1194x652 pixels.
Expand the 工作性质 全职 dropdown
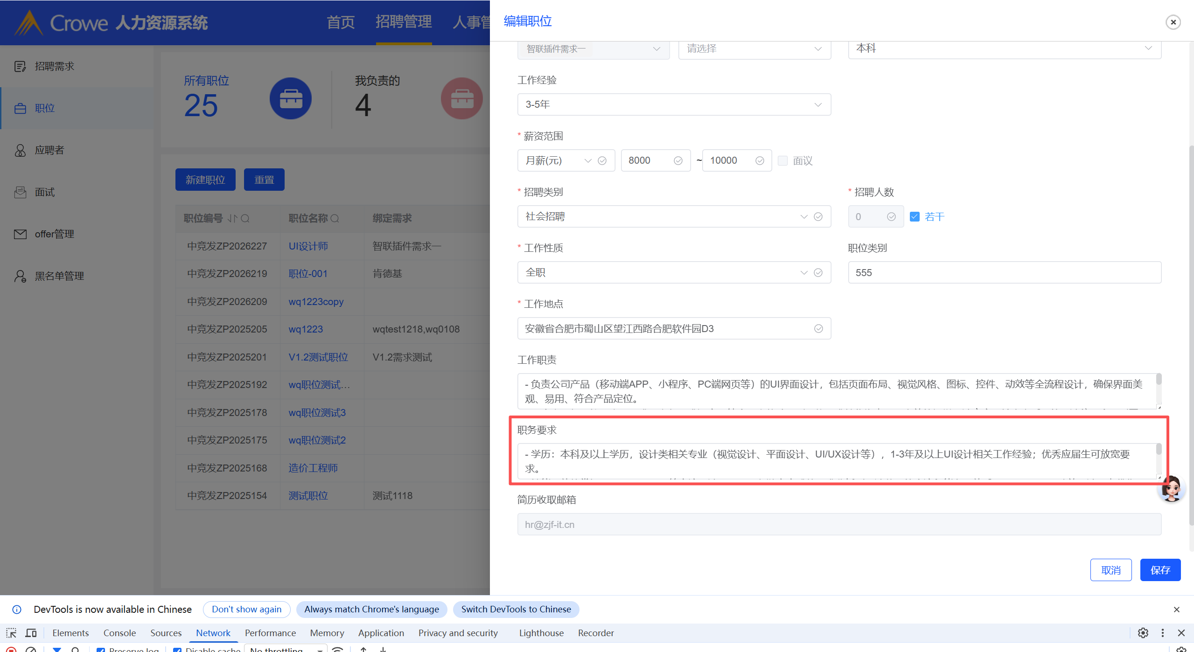tap(663, 272)
